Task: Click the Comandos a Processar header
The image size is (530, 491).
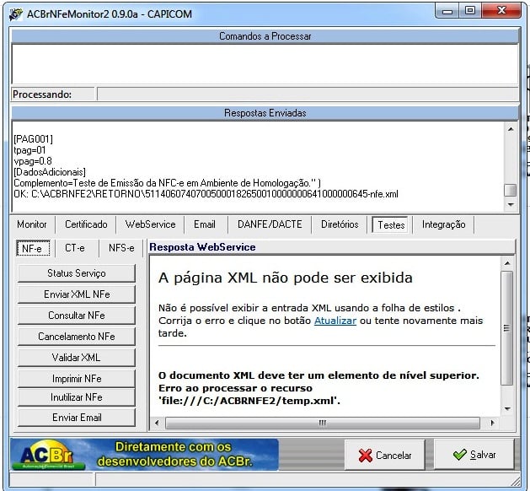Action: 265,36
